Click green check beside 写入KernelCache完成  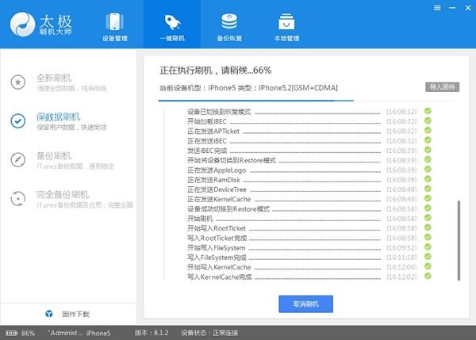[x=428, y=276]
